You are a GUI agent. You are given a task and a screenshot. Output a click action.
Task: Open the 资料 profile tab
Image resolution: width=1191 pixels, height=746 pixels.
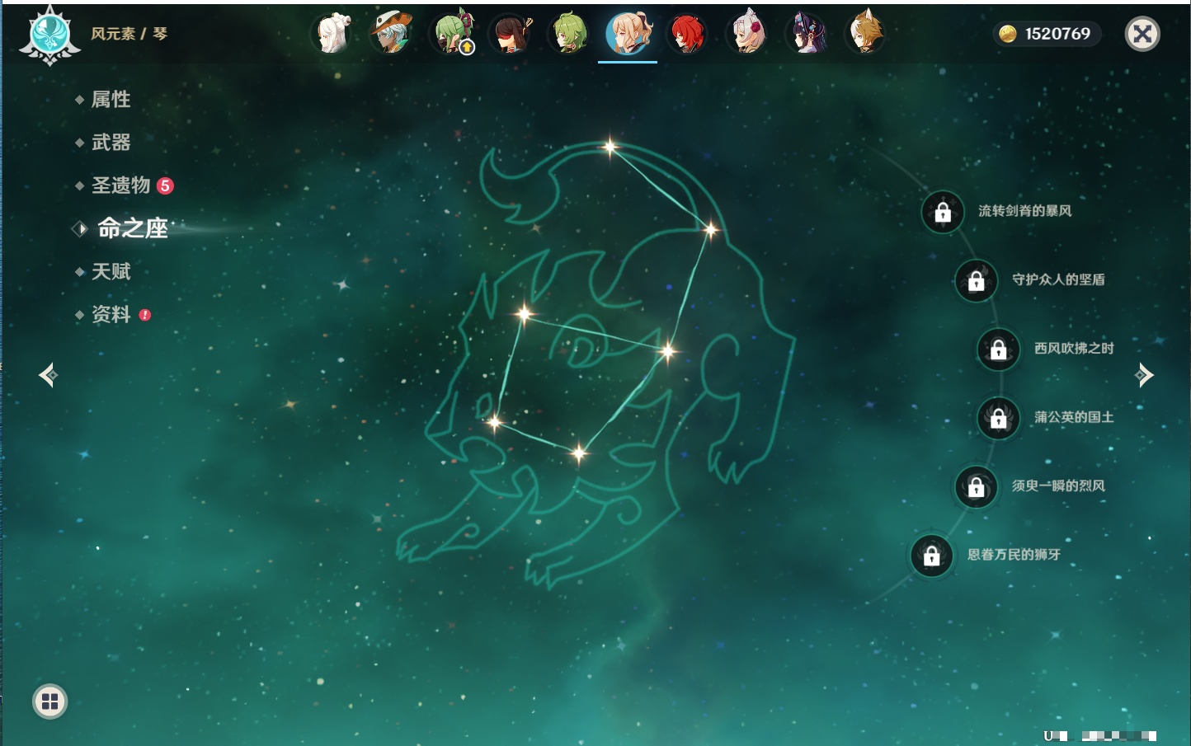click(x=111, y=314)
